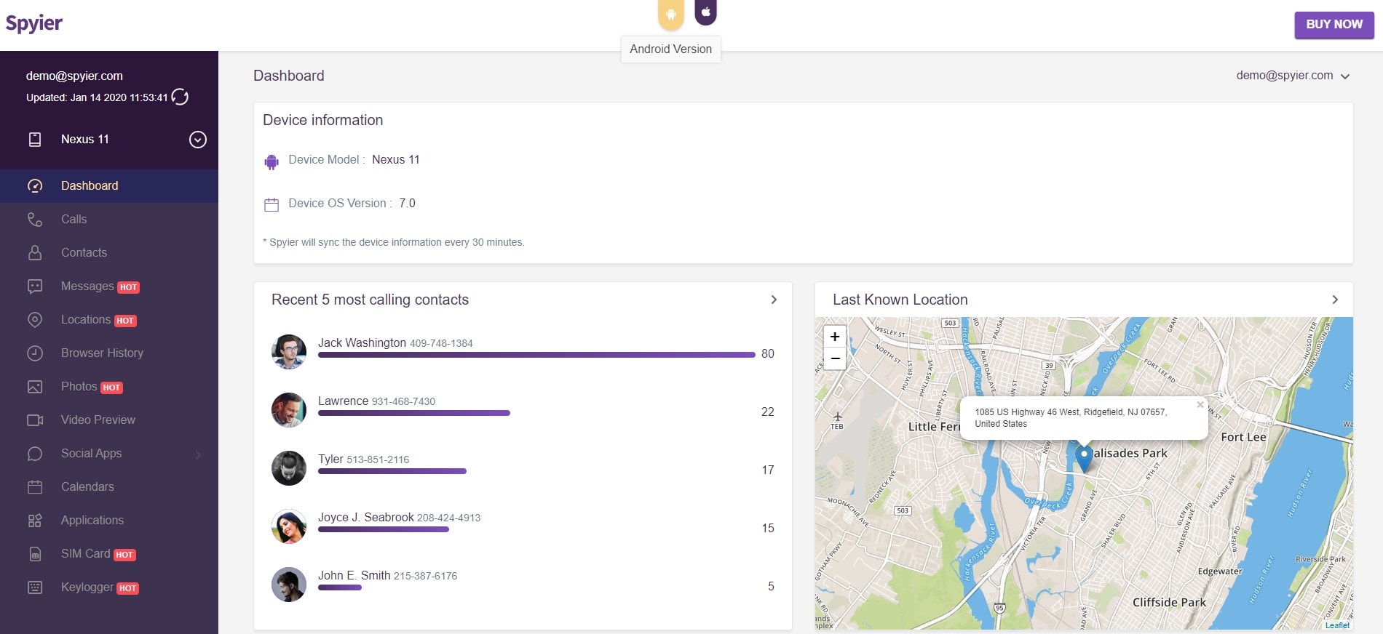
Task: Click phone number 409-748-1384
Action: (x=441, y=343)
